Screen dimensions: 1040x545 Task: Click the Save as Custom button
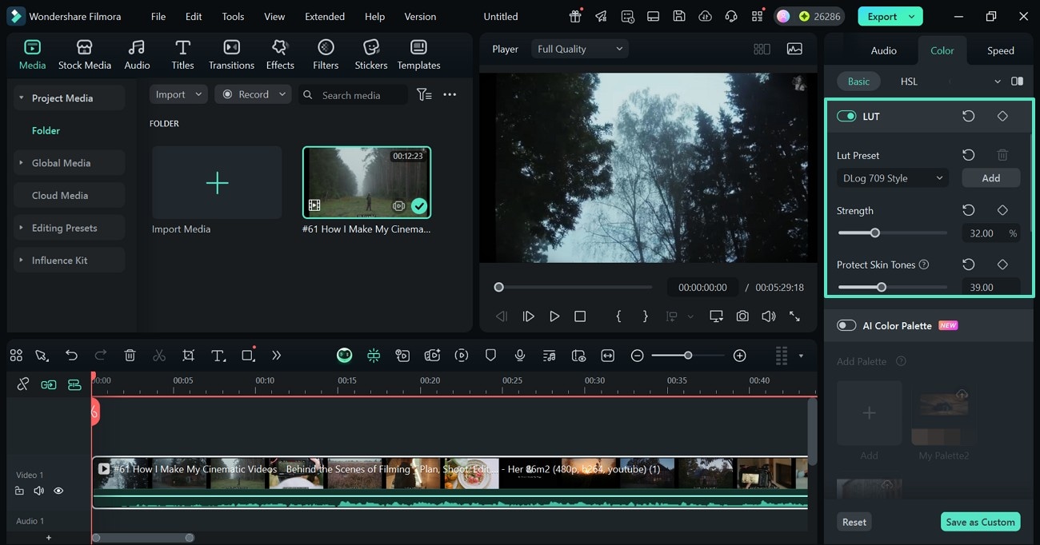[980, 522]
